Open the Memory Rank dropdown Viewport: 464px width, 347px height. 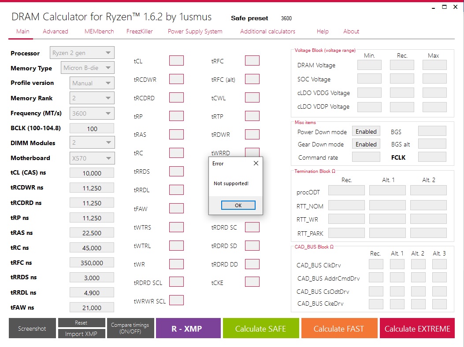pos(92,98)
